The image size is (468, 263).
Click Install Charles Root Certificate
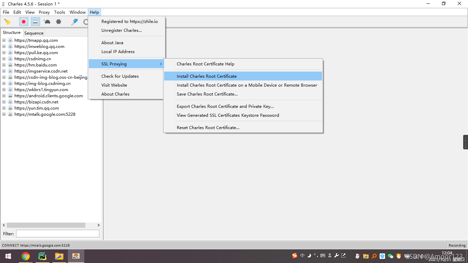tap(243, 76)
